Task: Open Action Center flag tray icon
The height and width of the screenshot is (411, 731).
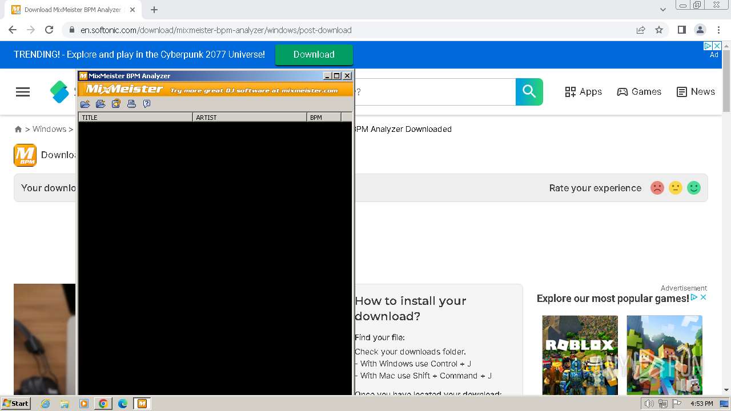Action: point(677,404)
